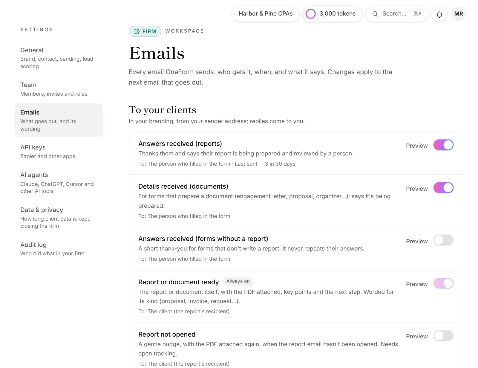Viewport: 478px width, 368px height.
Task: Click the token balance ring icon
Action: [x=311, y=14]
